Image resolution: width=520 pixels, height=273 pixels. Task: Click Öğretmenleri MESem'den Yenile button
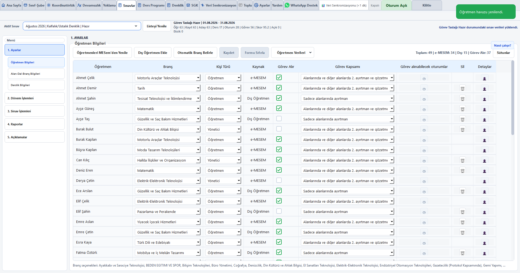pos(102,53)
